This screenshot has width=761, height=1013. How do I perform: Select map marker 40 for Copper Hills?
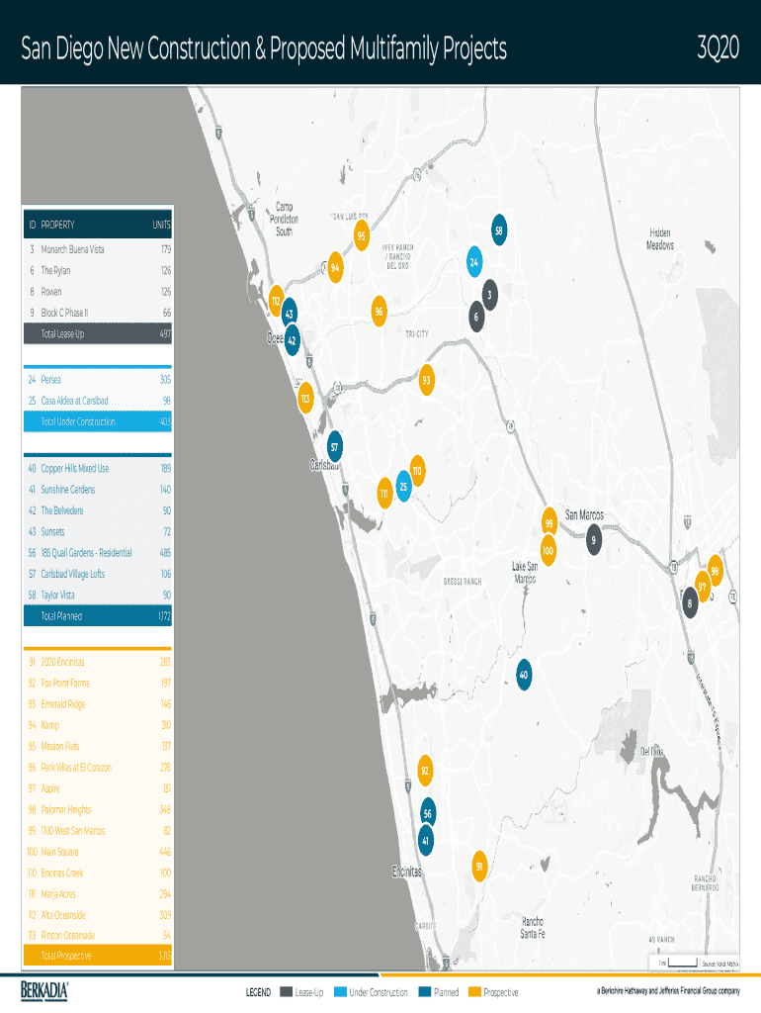tap(524, 674)
